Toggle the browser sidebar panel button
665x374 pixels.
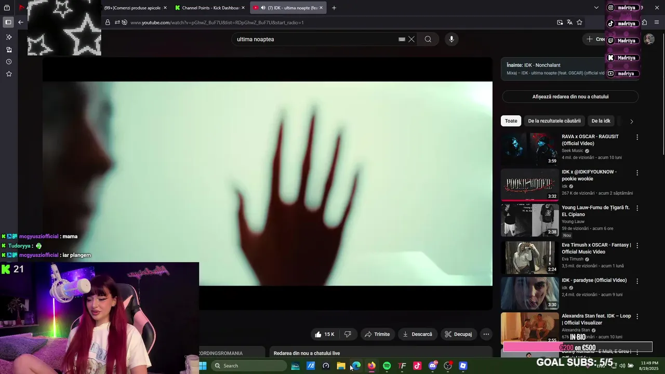pos(8,22)
